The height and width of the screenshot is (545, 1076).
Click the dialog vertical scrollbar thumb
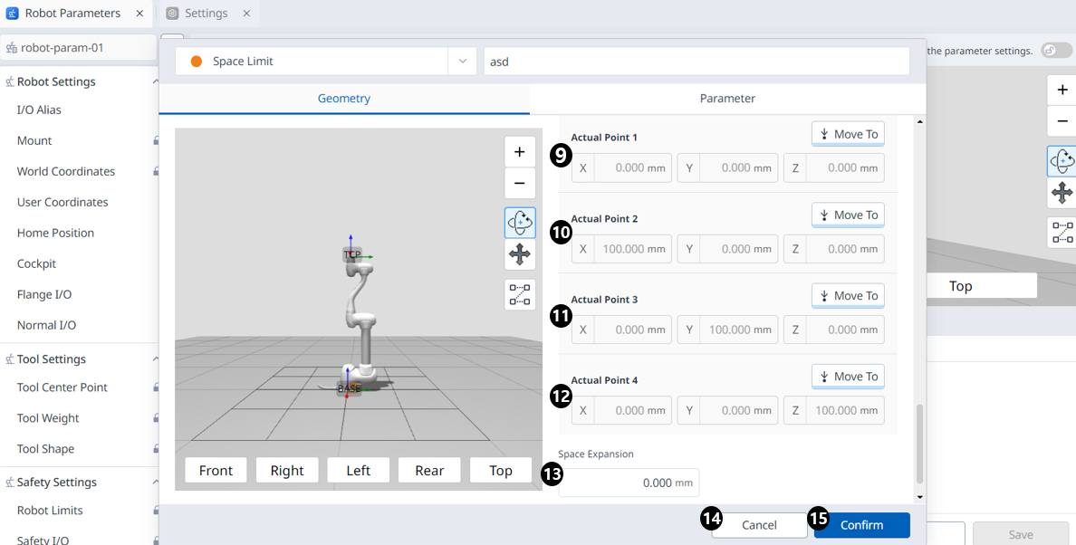920,444
